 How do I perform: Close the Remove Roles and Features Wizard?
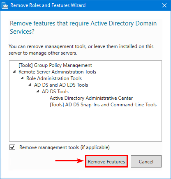(164, 5)
